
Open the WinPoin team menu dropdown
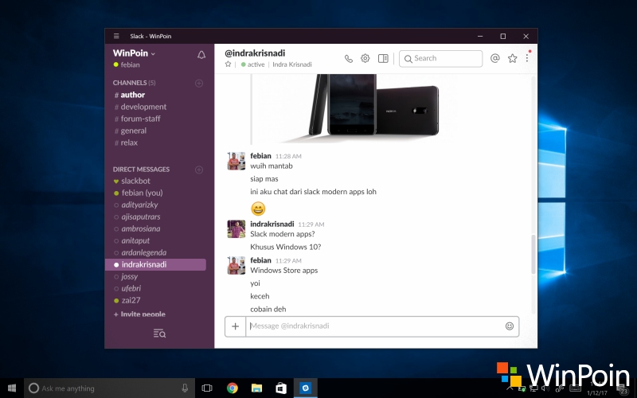pyautogui.click(x=134, y=53)
